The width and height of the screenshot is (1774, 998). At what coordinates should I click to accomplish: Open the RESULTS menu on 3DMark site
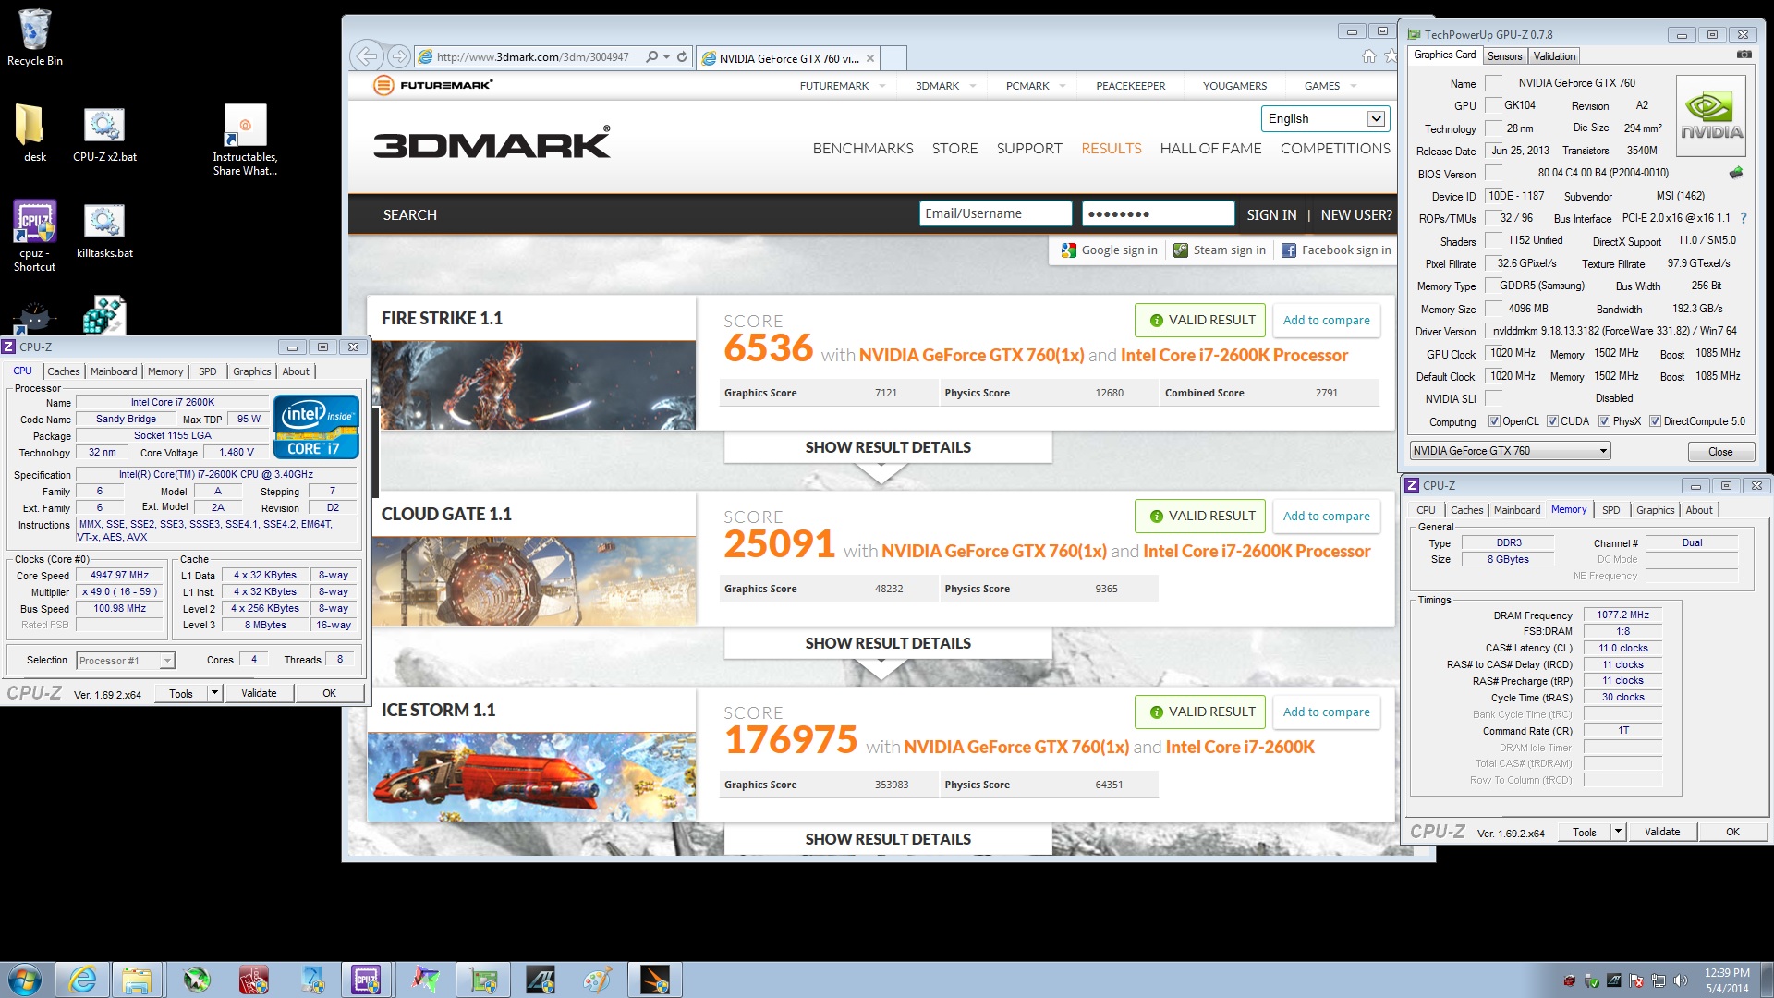click(x=1111, y=148)
